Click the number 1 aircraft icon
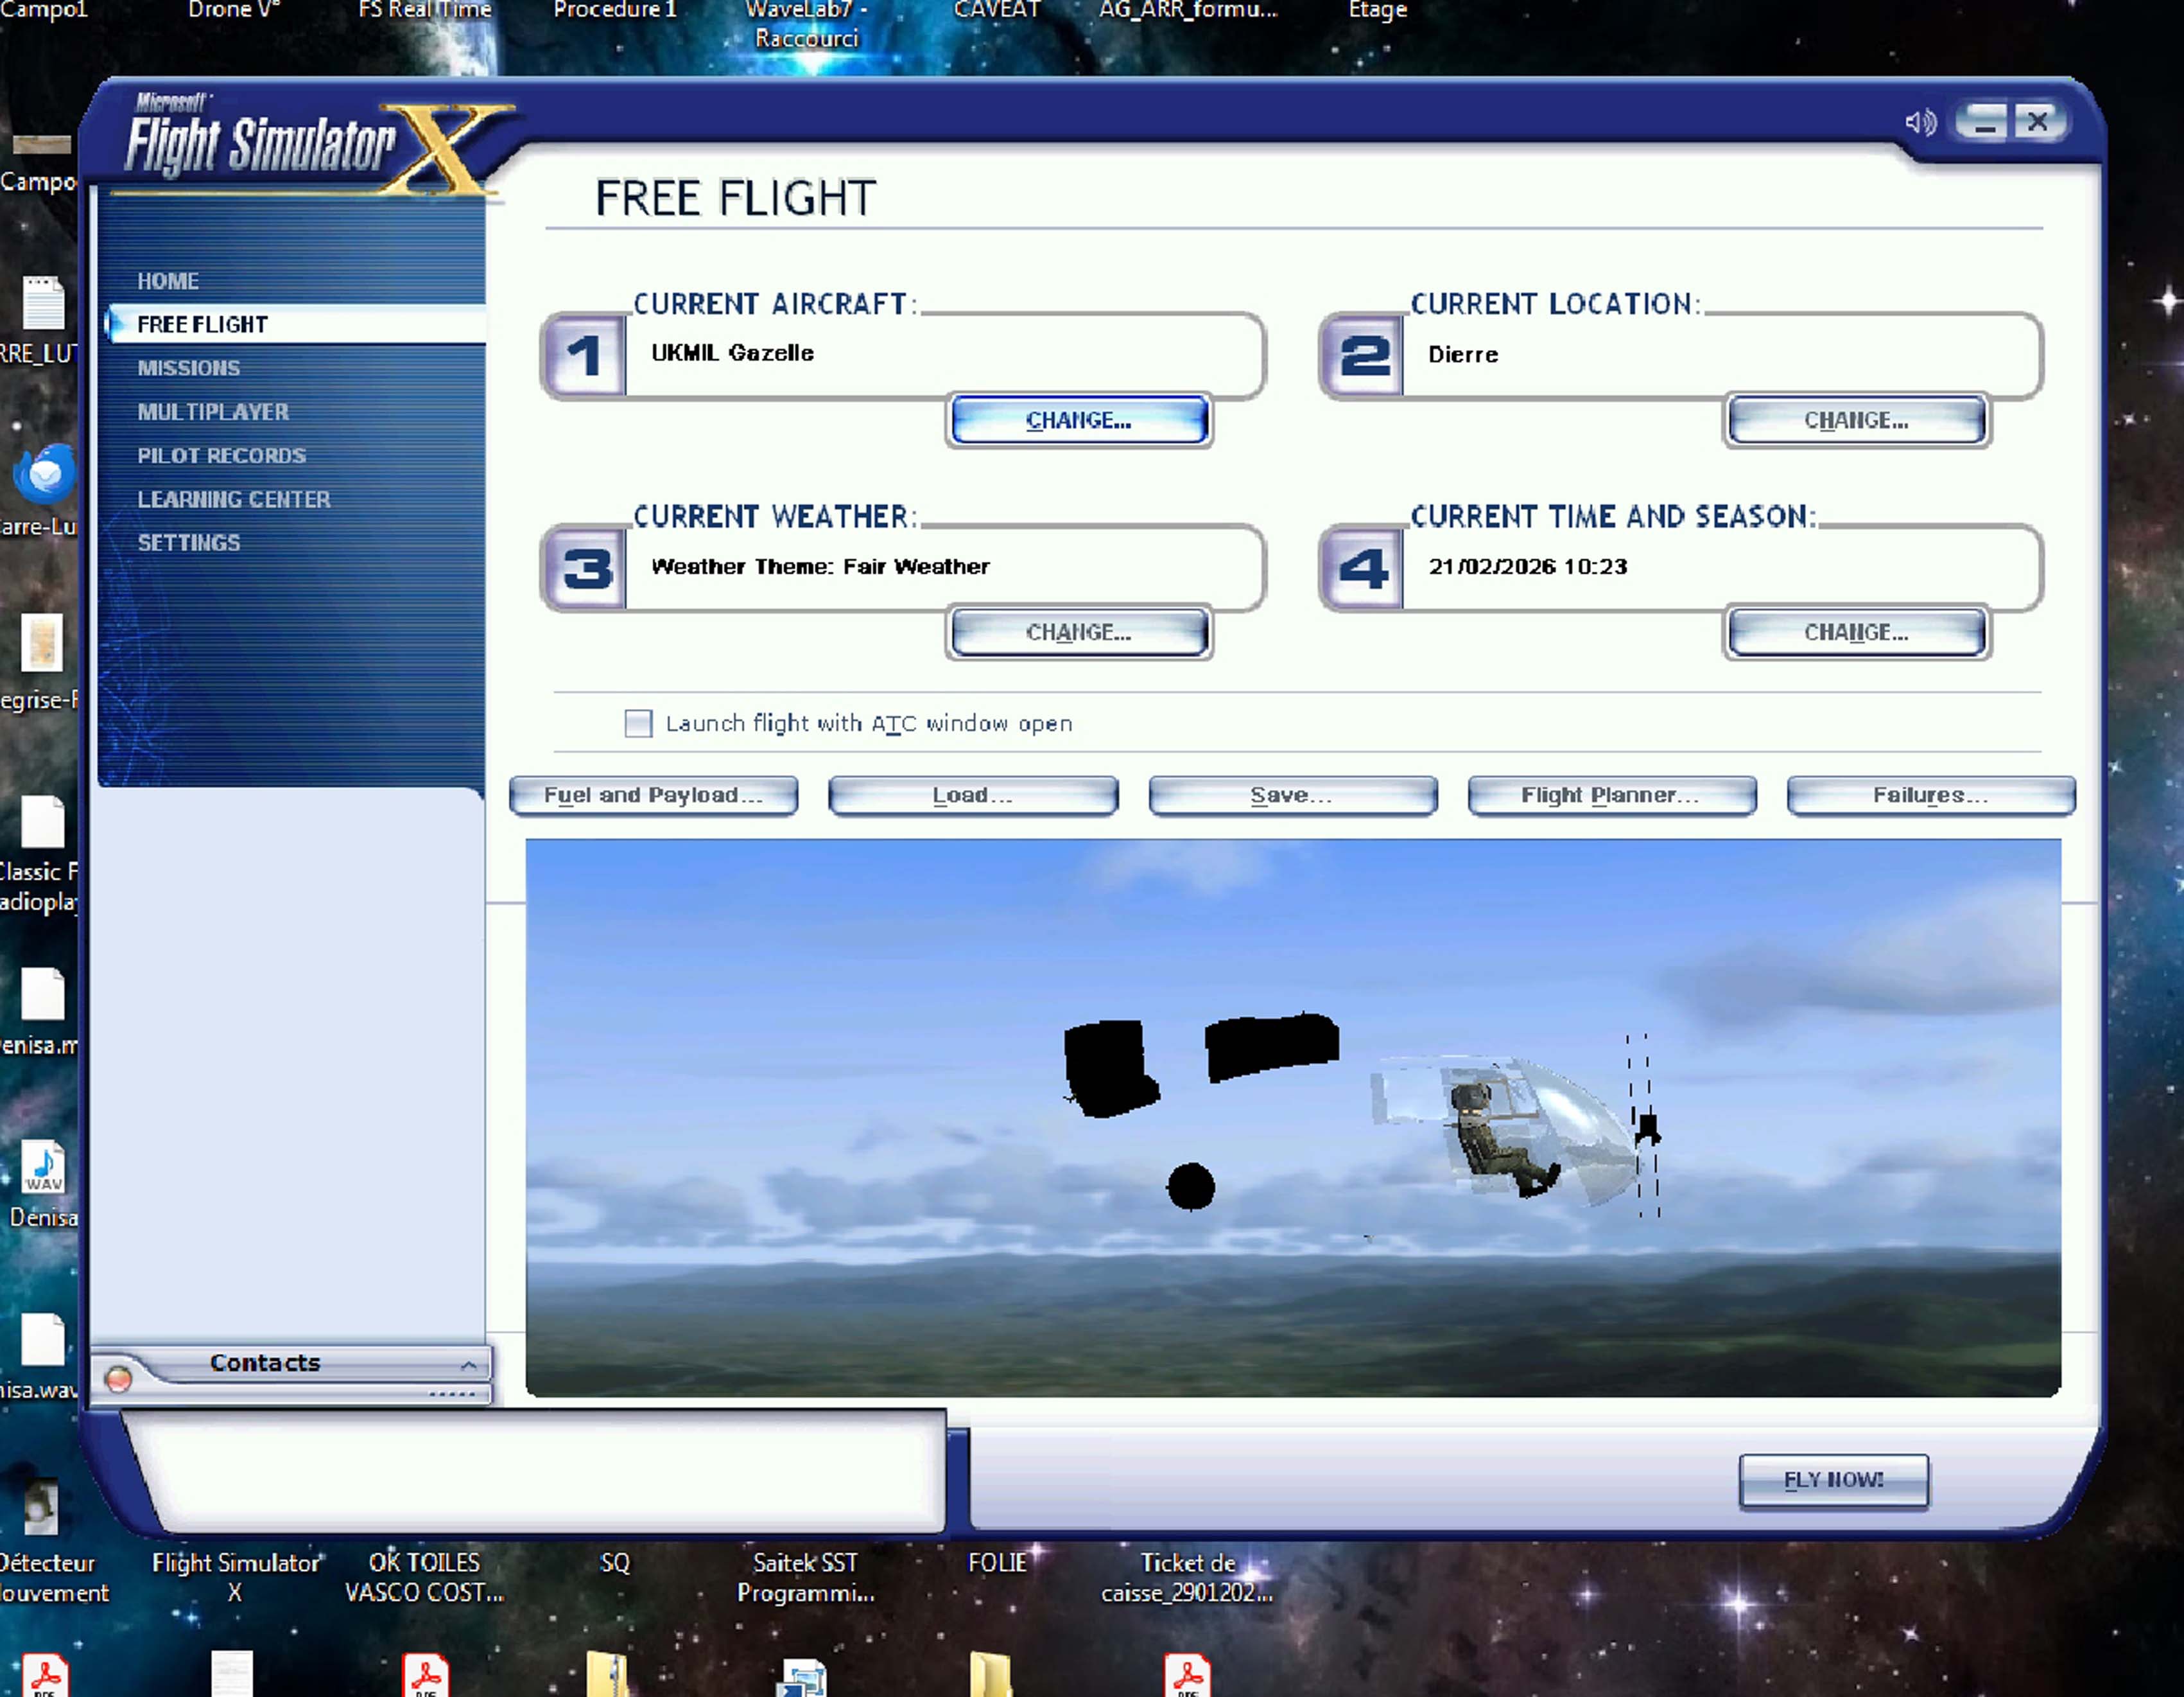Viewport: 2184px width, 1697px height. [x=584, y=356]
